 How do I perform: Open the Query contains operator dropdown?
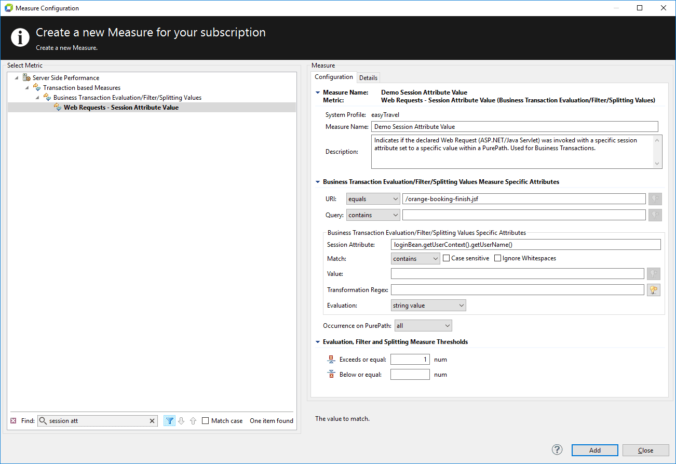click(373, 215)
